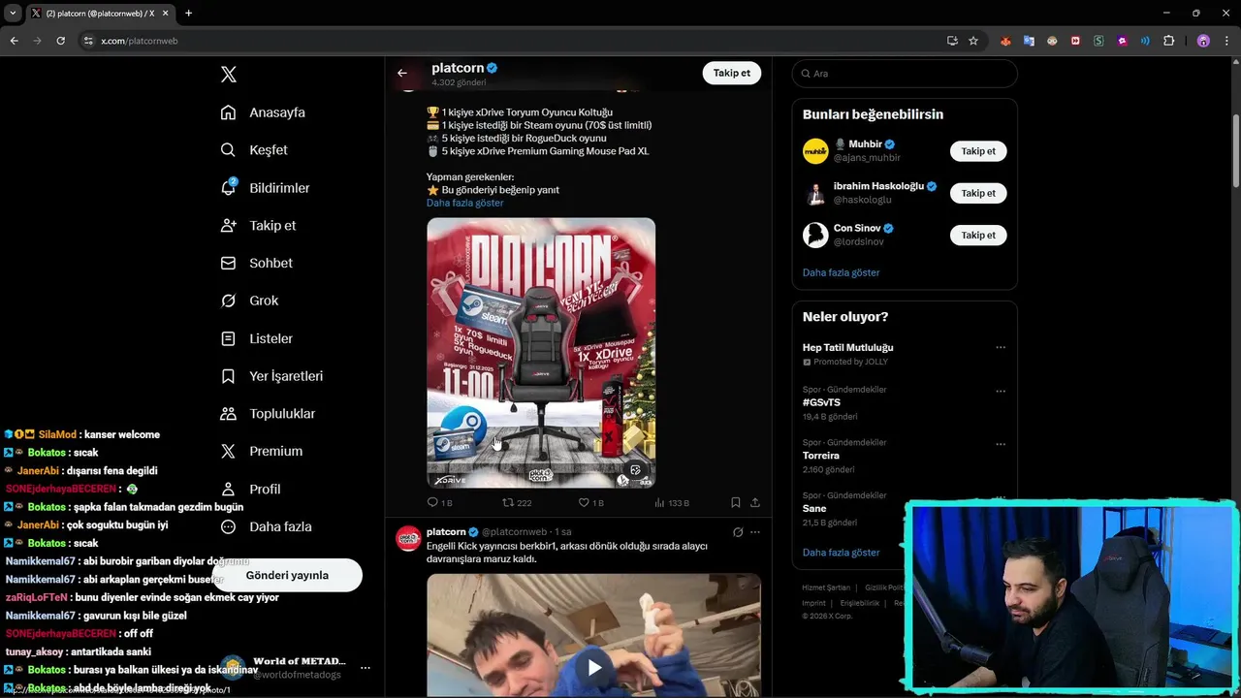The image size is (1241, 698).
Task: Open Sohbet messages
Action: 256,263
